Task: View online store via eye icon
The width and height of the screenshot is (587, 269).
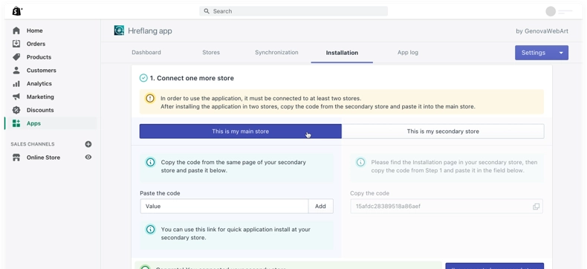Action: click(x=88, y=157)
